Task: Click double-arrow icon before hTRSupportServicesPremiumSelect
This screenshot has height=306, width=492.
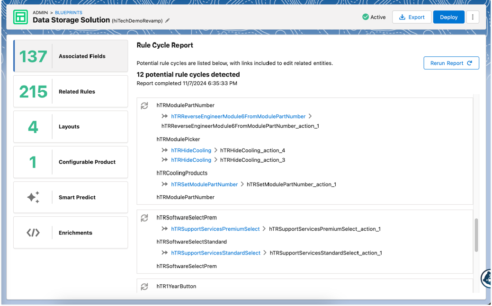Action: coord(164,229)
